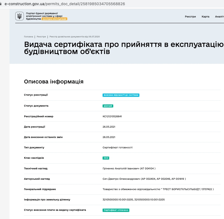
Task: Click the 'Сертифікат сплачено' badge
Action: (116, 210)
